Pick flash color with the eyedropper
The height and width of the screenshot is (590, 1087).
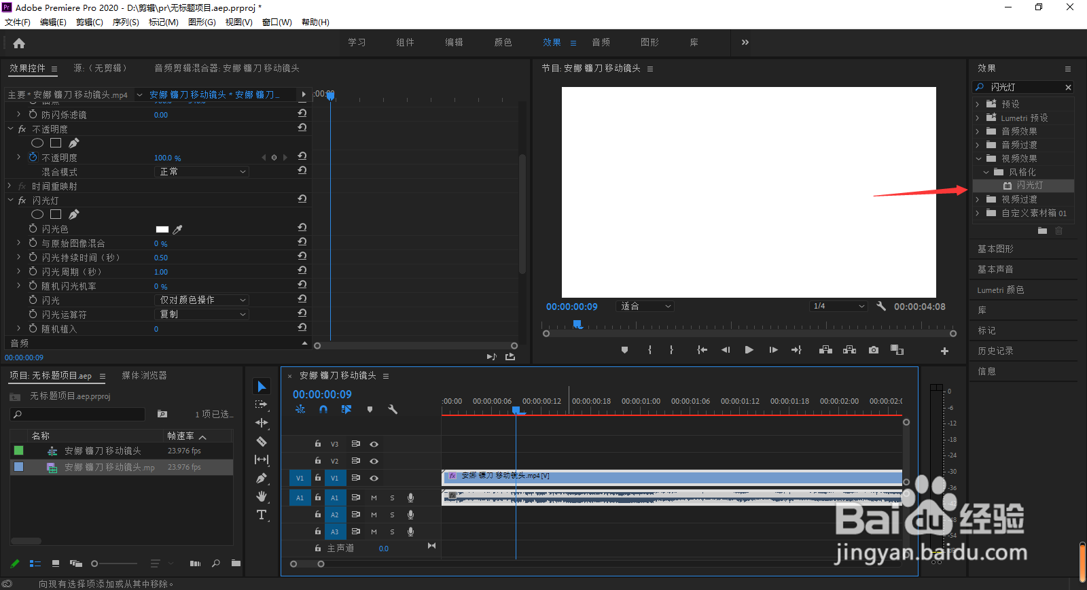(178, 229)
